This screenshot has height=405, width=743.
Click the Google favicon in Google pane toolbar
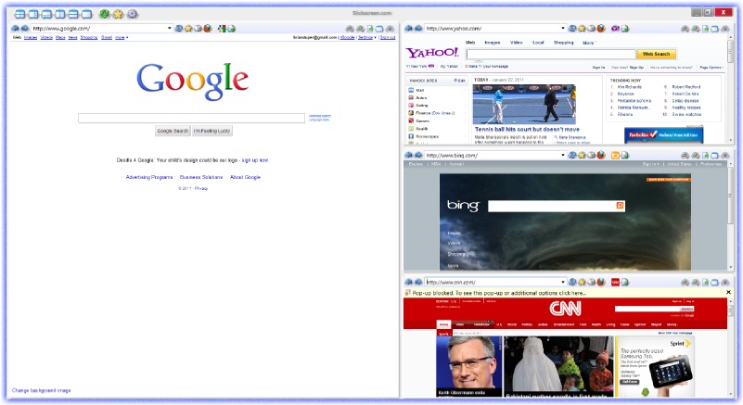[222, 29]
